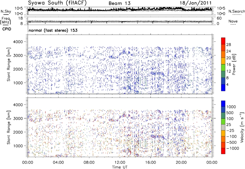Select green power swatch between 12 and 16
The image size is (245, 169).
point(223,68)
